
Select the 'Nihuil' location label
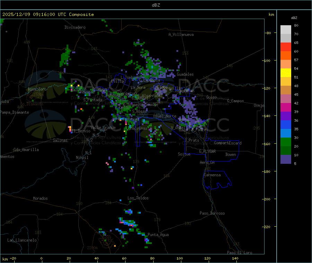point(82,158)
